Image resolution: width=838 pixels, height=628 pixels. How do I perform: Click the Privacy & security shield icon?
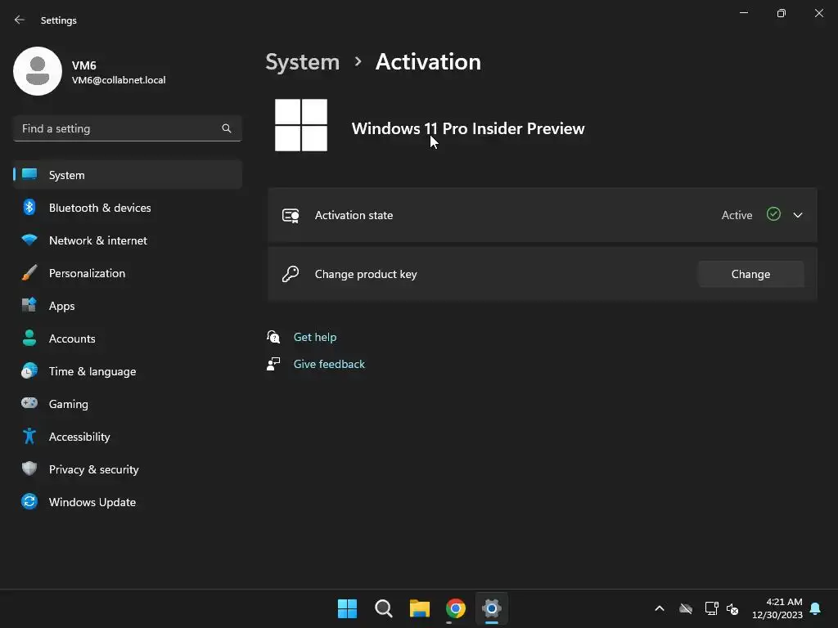click(29, 469)
